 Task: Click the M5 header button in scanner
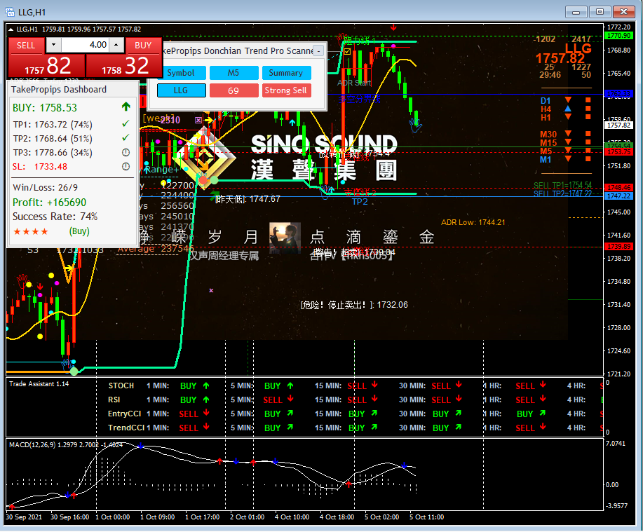click(233, 73)
